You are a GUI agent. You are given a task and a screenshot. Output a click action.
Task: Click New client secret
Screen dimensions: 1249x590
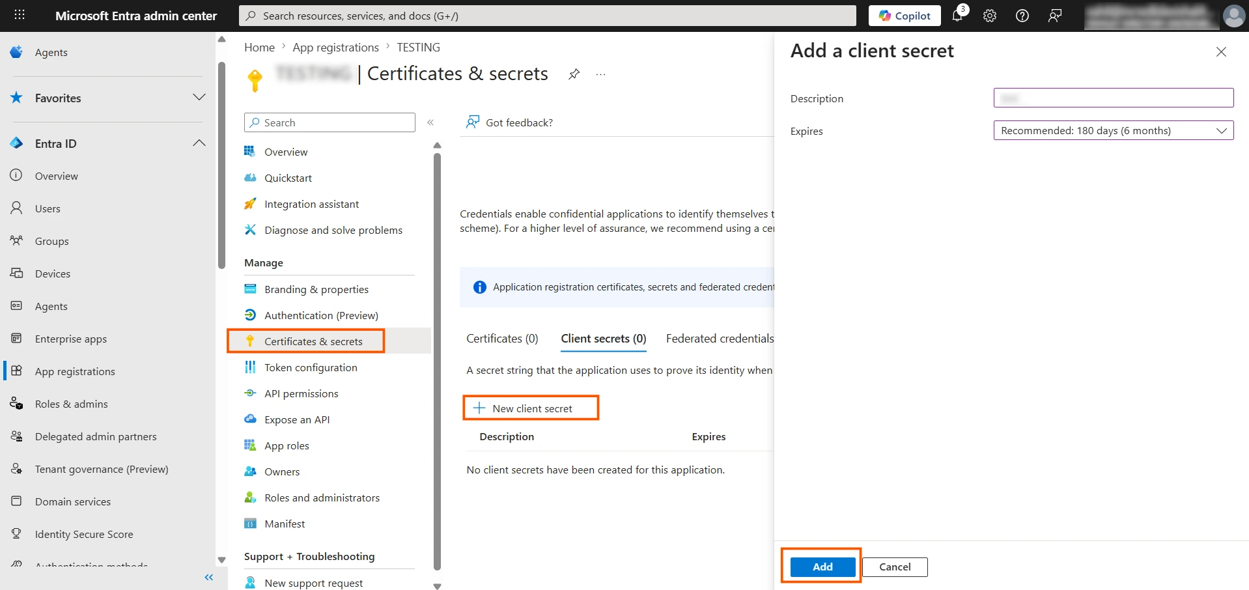523,408
